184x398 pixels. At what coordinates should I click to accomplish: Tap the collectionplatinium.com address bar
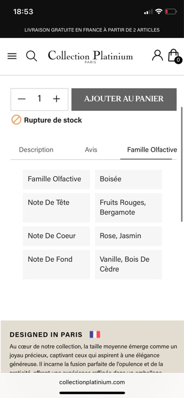(92, 382)
